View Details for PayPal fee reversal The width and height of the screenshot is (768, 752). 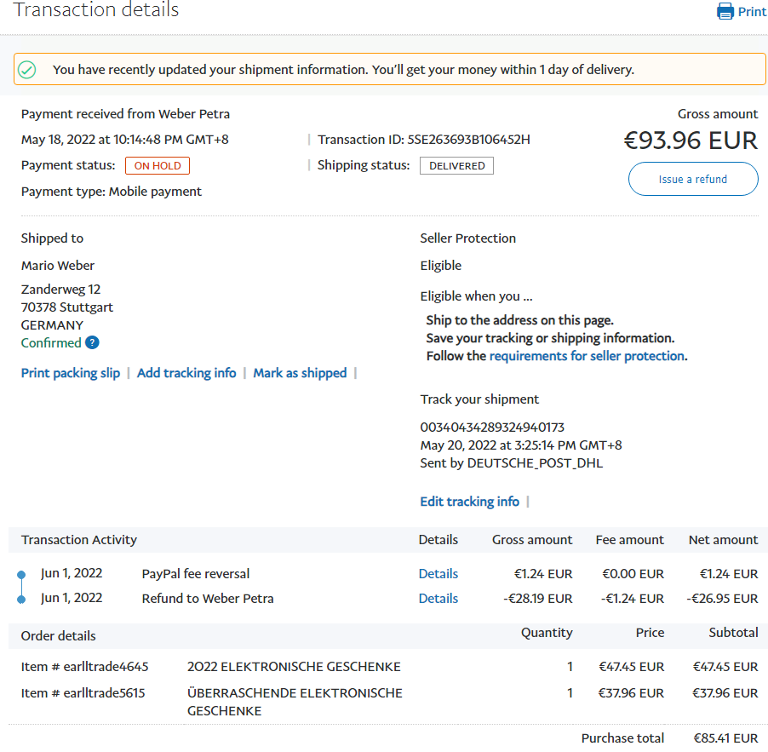(x=438, y=574)
